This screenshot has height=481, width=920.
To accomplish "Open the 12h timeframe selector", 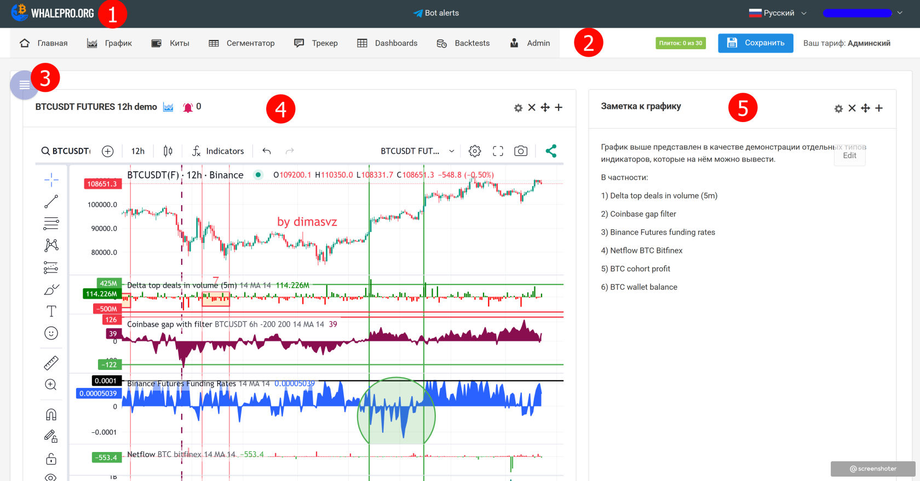I will [138, 151].
